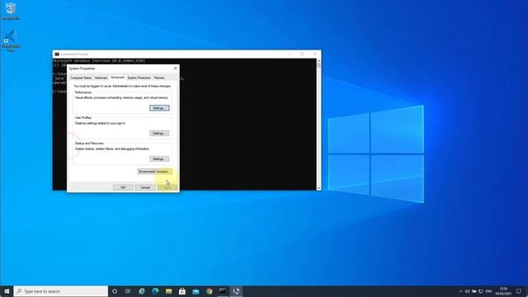528x297 pixels.
Task: Open the Mail app from the taskbar
Action: click(196, 291)
